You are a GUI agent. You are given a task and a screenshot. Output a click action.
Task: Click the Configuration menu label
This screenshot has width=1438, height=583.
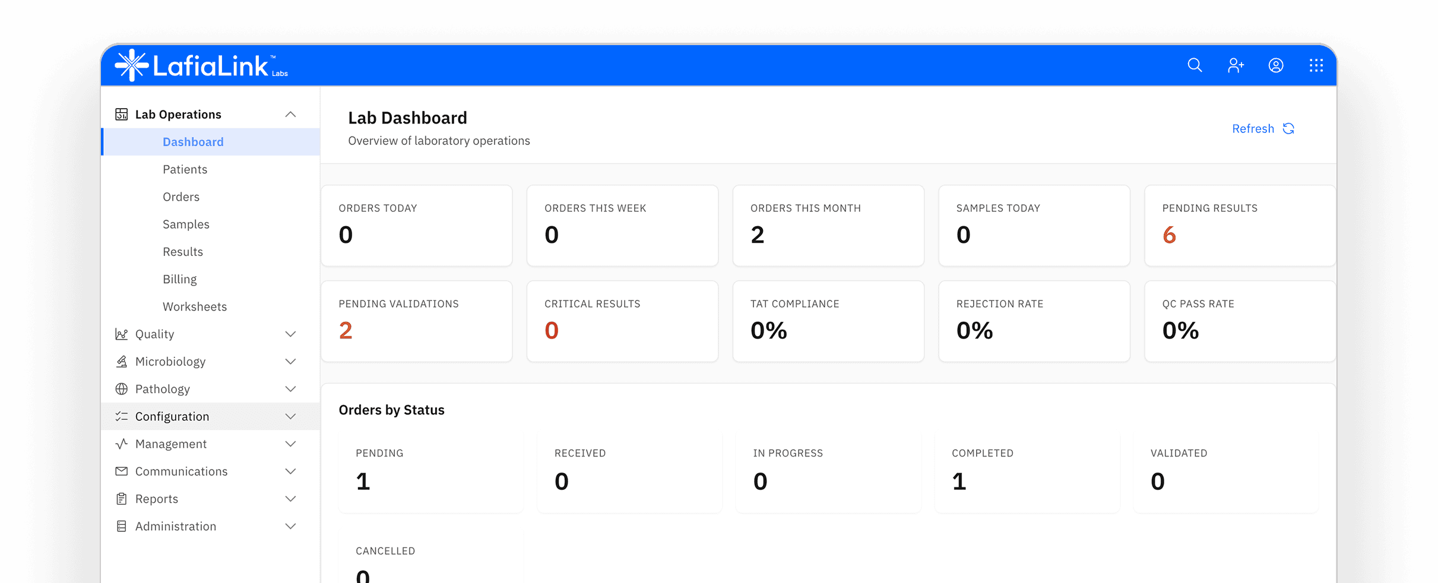172,416
